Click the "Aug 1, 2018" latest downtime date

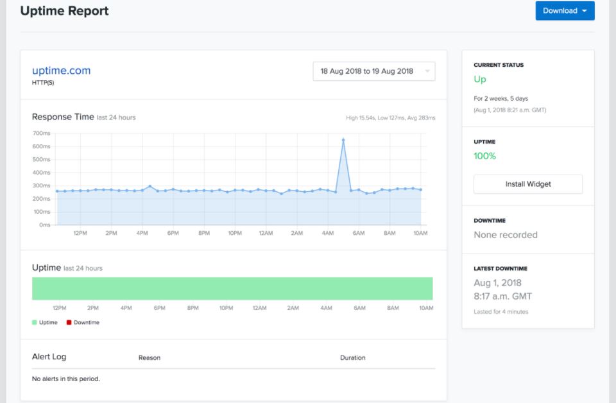click(498, 283)
